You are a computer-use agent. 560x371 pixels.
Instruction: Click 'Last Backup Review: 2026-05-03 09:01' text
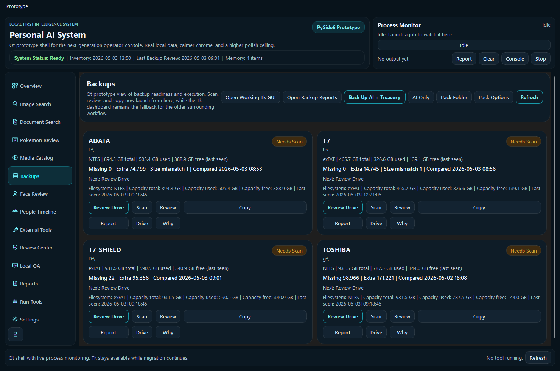coord(178,58)
